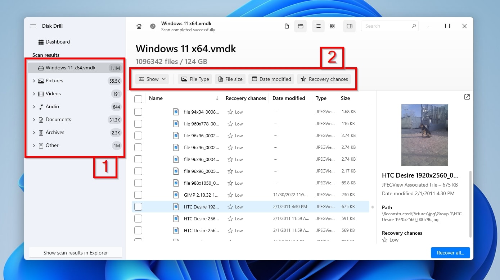Expand the Archives category

(x=34, y=133)
